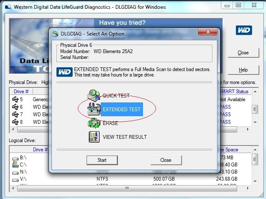This screenshot has height=199, width=266.
Task: Choose the ERASE recycle icon
Action: tap(94, 123)
